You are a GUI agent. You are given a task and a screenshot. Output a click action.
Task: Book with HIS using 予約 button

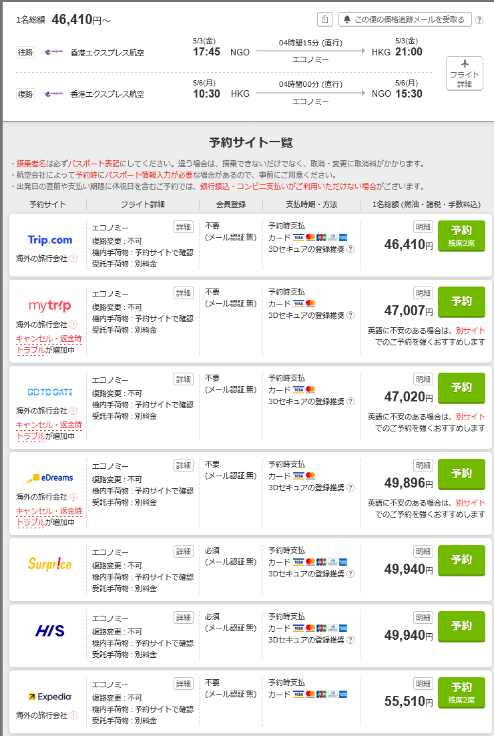click(x=461, y=626)
